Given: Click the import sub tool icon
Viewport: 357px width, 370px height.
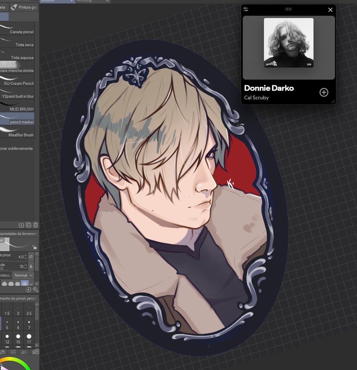Looking at the screenshot, I should point(21,225).
